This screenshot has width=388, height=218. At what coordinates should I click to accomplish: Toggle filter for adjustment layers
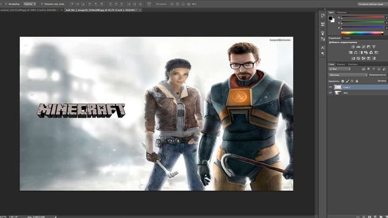(369, 69)
